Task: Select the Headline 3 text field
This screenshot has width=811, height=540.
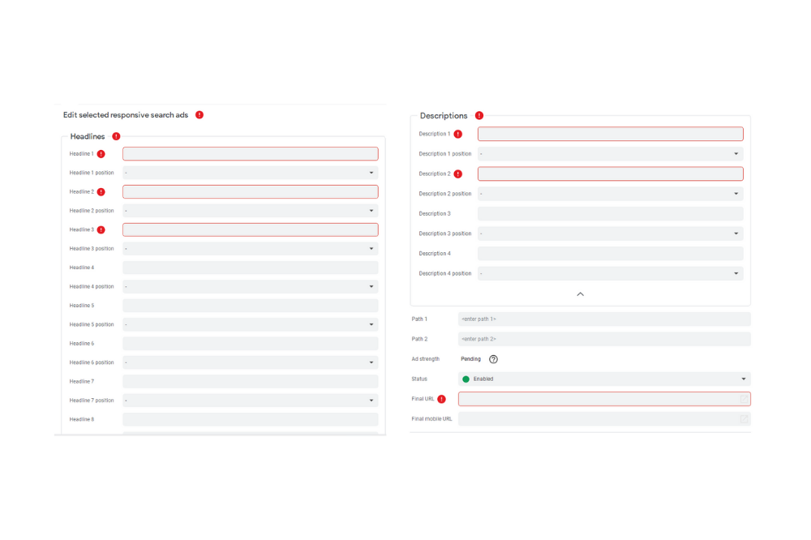Action: [x=251, y=229]
